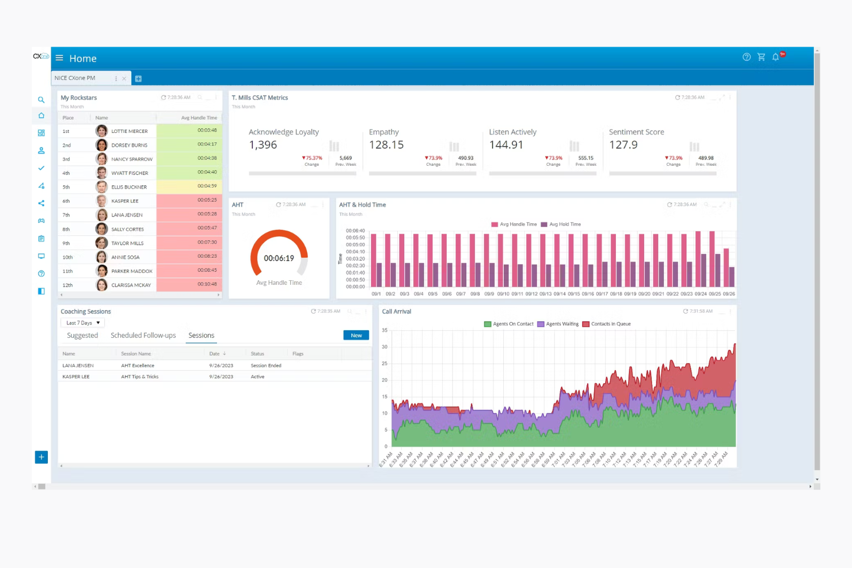Open the AHT Excellence session row
The image size is (852, 568).
(215, 365)
